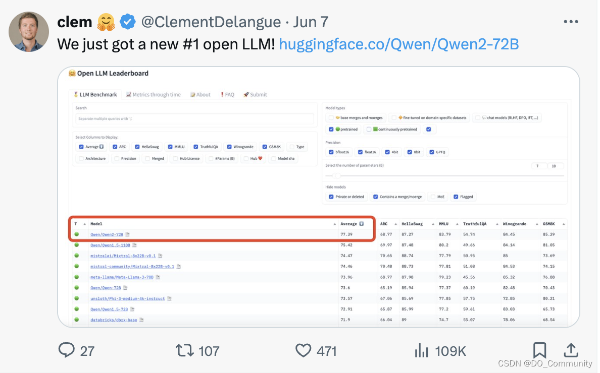Click the minimum parameters box showing 7
Viewport: 600px width, 373px height.
coord(539,166)
